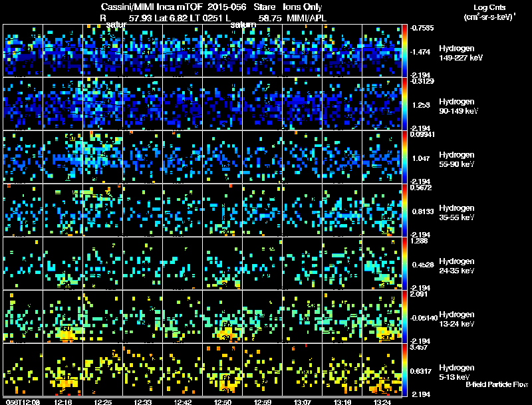Click the '0.5672' color scale value
This screenshot has height=405, width=532.
[x=421, y=188]
